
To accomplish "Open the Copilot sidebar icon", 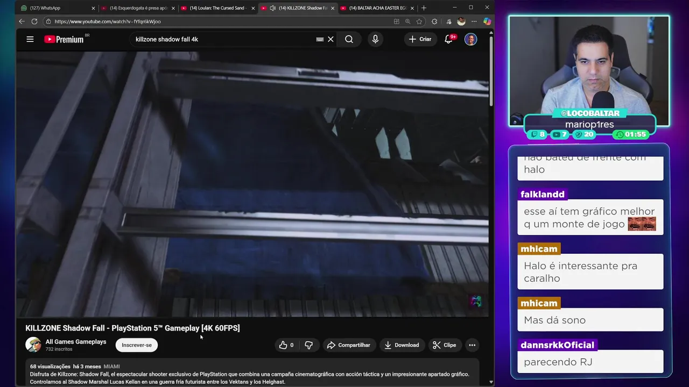I will (x=487, y=21).
